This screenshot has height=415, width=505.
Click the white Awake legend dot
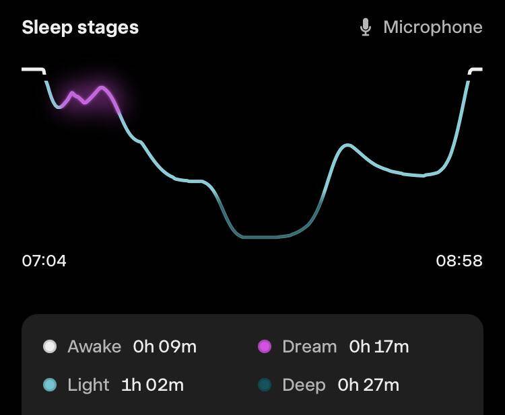pos(50,346)
